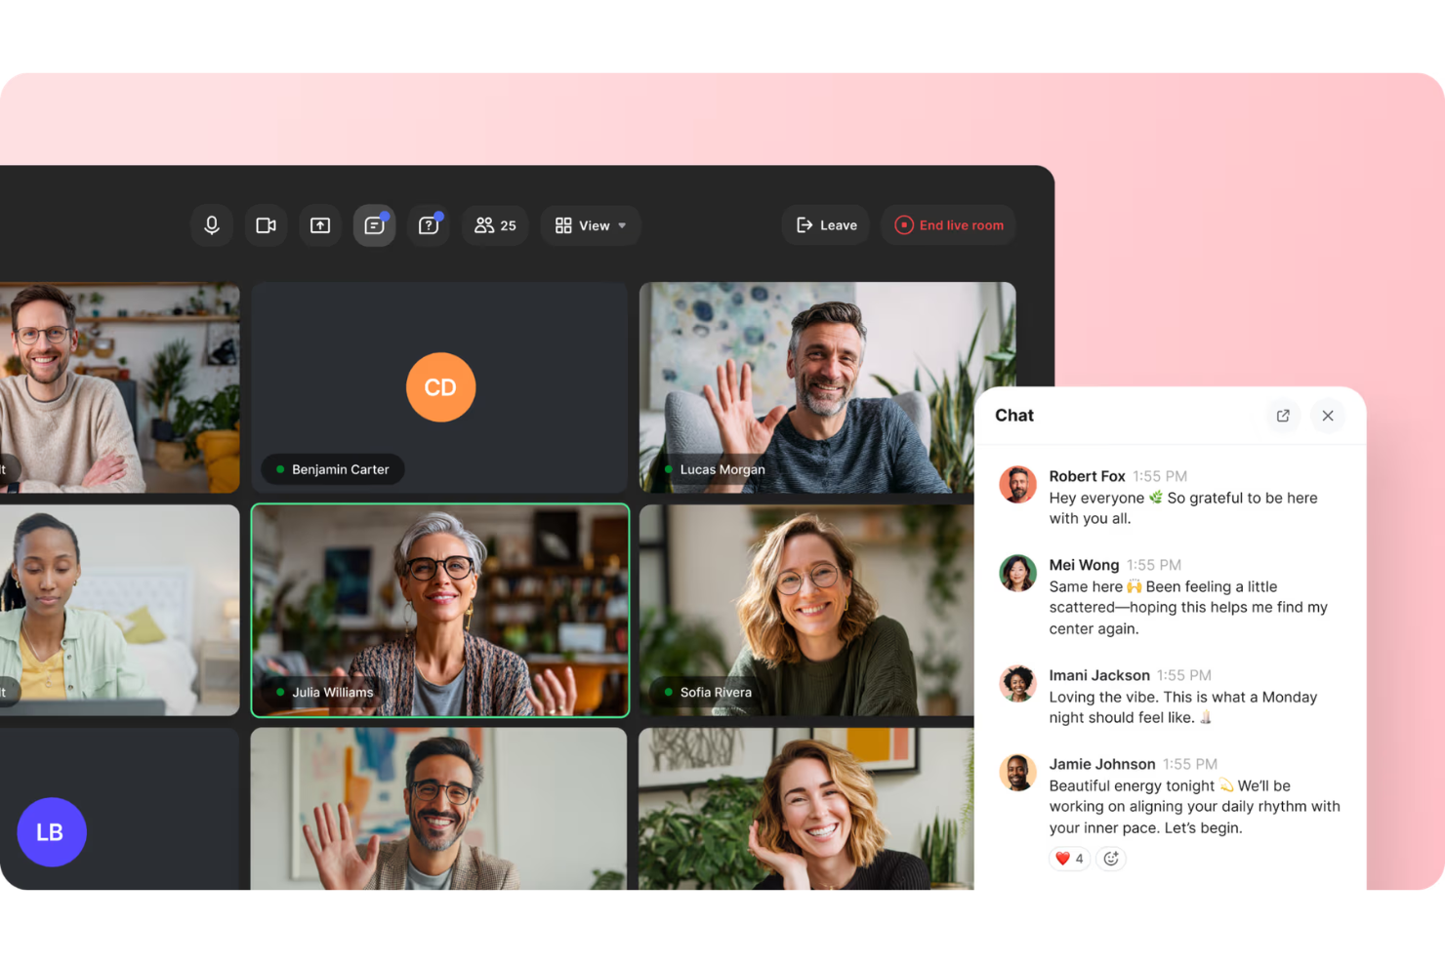Click Mei Wong's name in chat
Screen dimensions: 1445x963
tap(1084, 565)
